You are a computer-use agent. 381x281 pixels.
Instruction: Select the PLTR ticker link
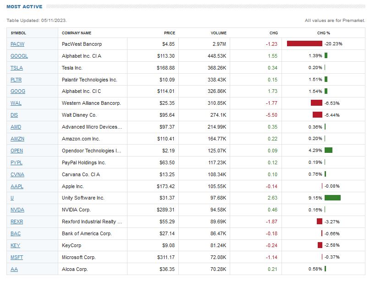[17, 80]
